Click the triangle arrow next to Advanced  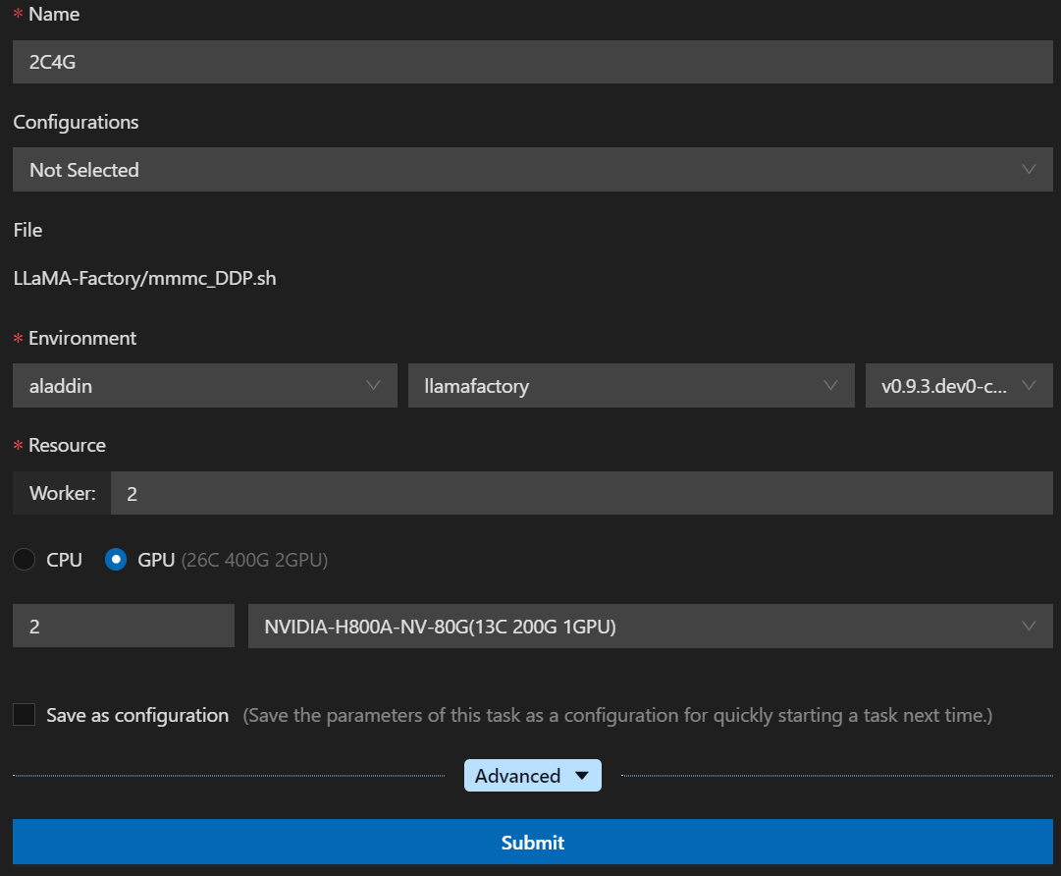point(581,776)
